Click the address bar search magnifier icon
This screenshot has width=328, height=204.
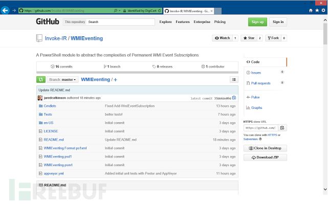pyautogui.click(x=116, y=10)
